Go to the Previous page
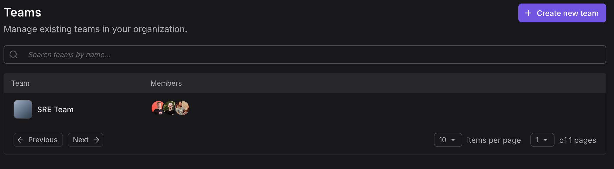614x169 pixels. pos(38,140)
